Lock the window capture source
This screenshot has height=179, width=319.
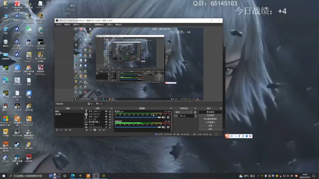(x=110, y=119)
